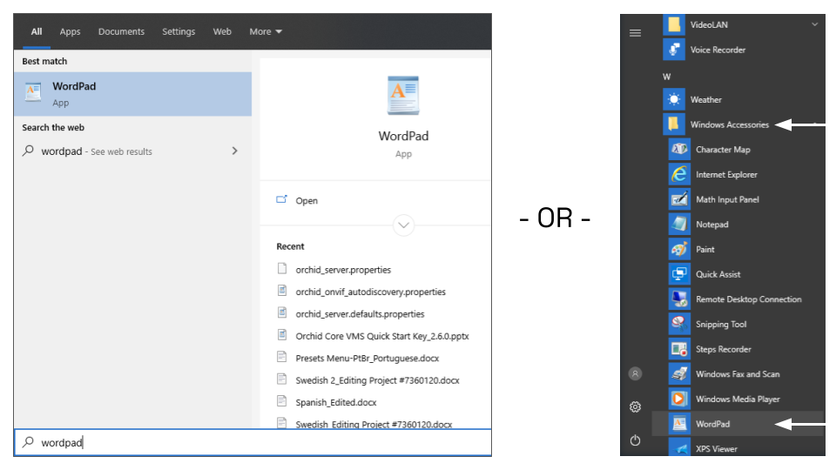Open the Start menu Settings gear
Screen dimensions: 836x470
click(x=636, y=406)
